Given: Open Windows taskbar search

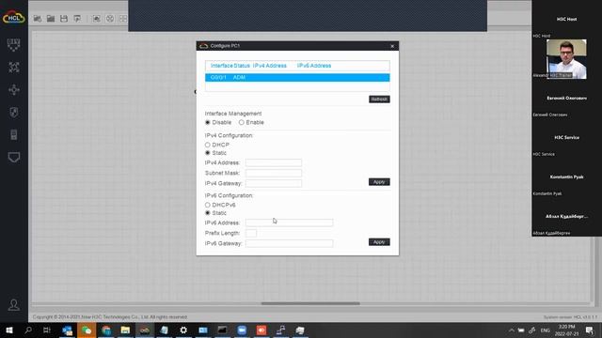Looking at the screenshot, I should pyautogui.click(x=27, y=330).
